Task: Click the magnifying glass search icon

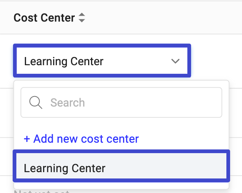Action: [36, 102]
